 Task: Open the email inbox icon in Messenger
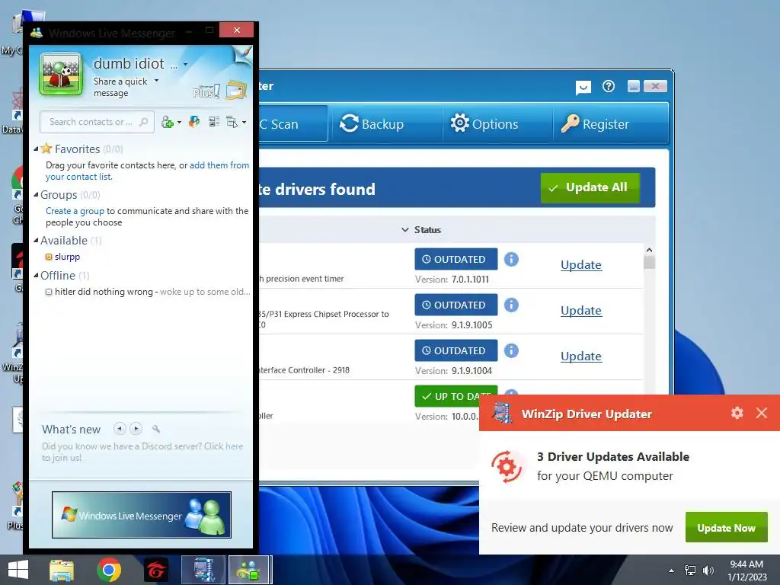[236, 90]
